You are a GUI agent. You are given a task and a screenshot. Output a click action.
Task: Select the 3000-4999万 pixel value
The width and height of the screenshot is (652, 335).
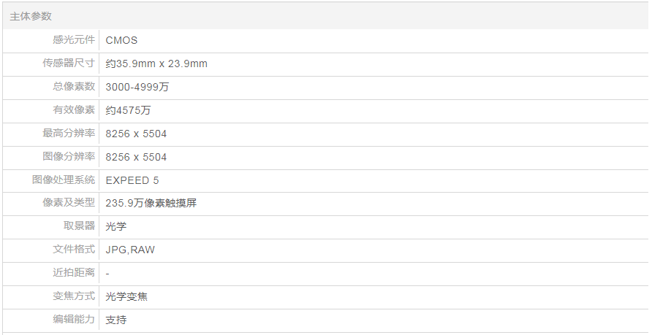click(x=137, y=87)
